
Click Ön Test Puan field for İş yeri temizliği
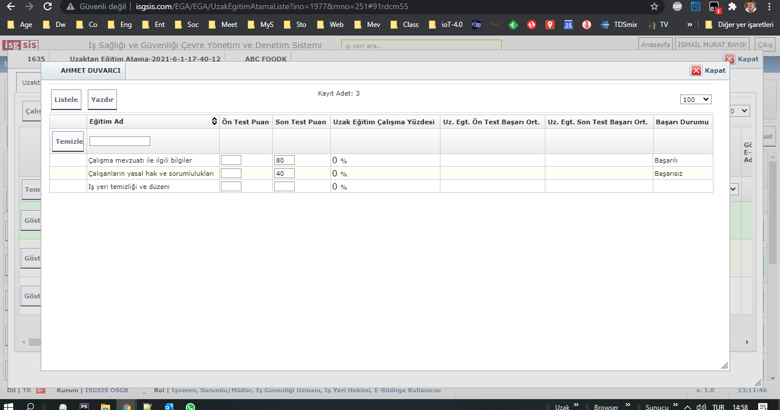(231, 186)
